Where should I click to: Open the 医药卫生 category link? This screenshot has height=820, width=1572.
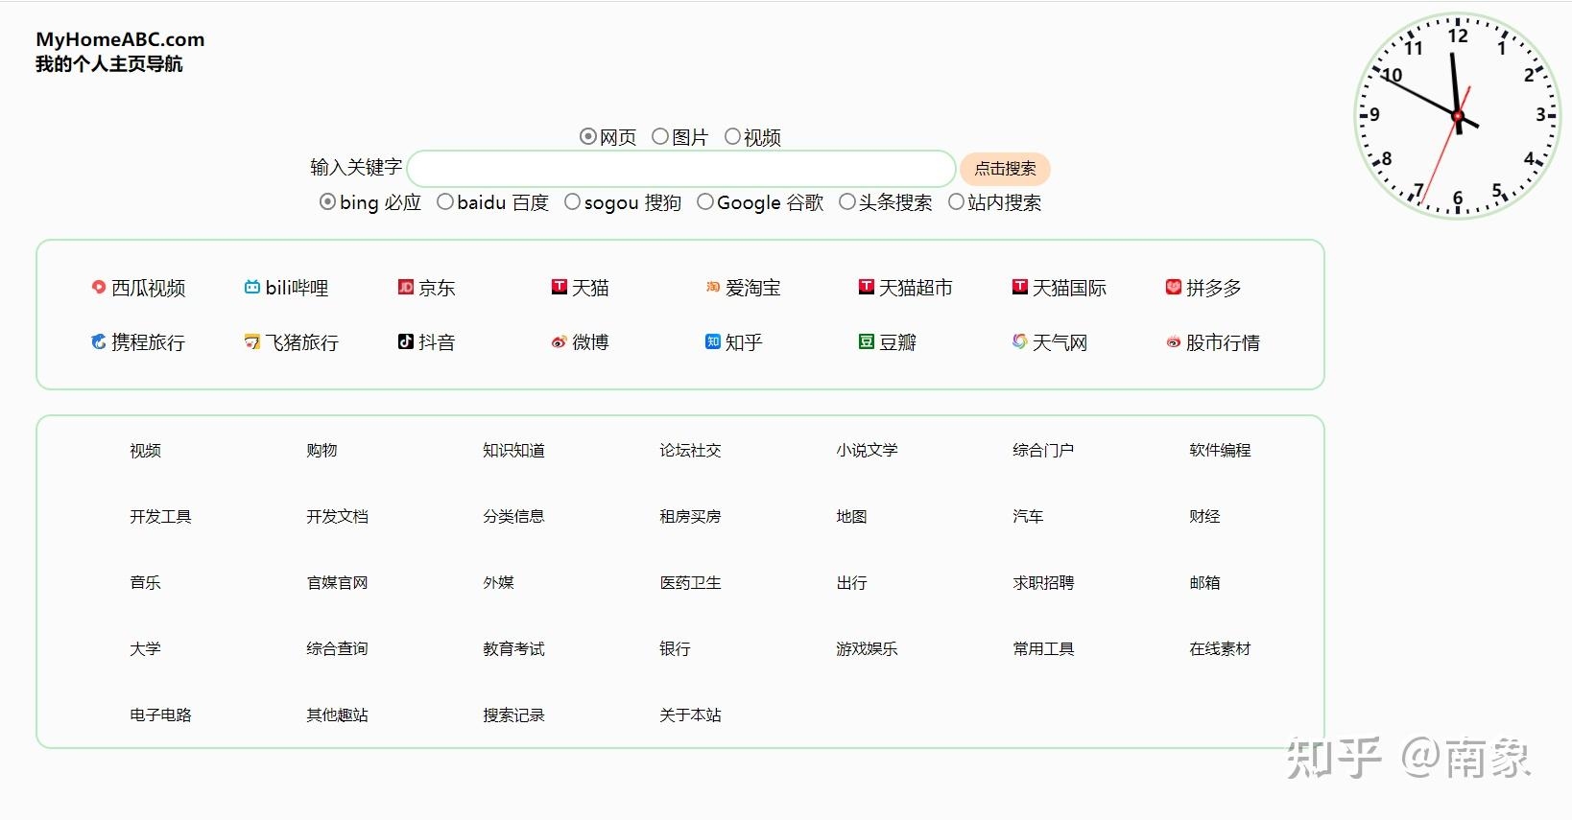[x=690, y=582]
